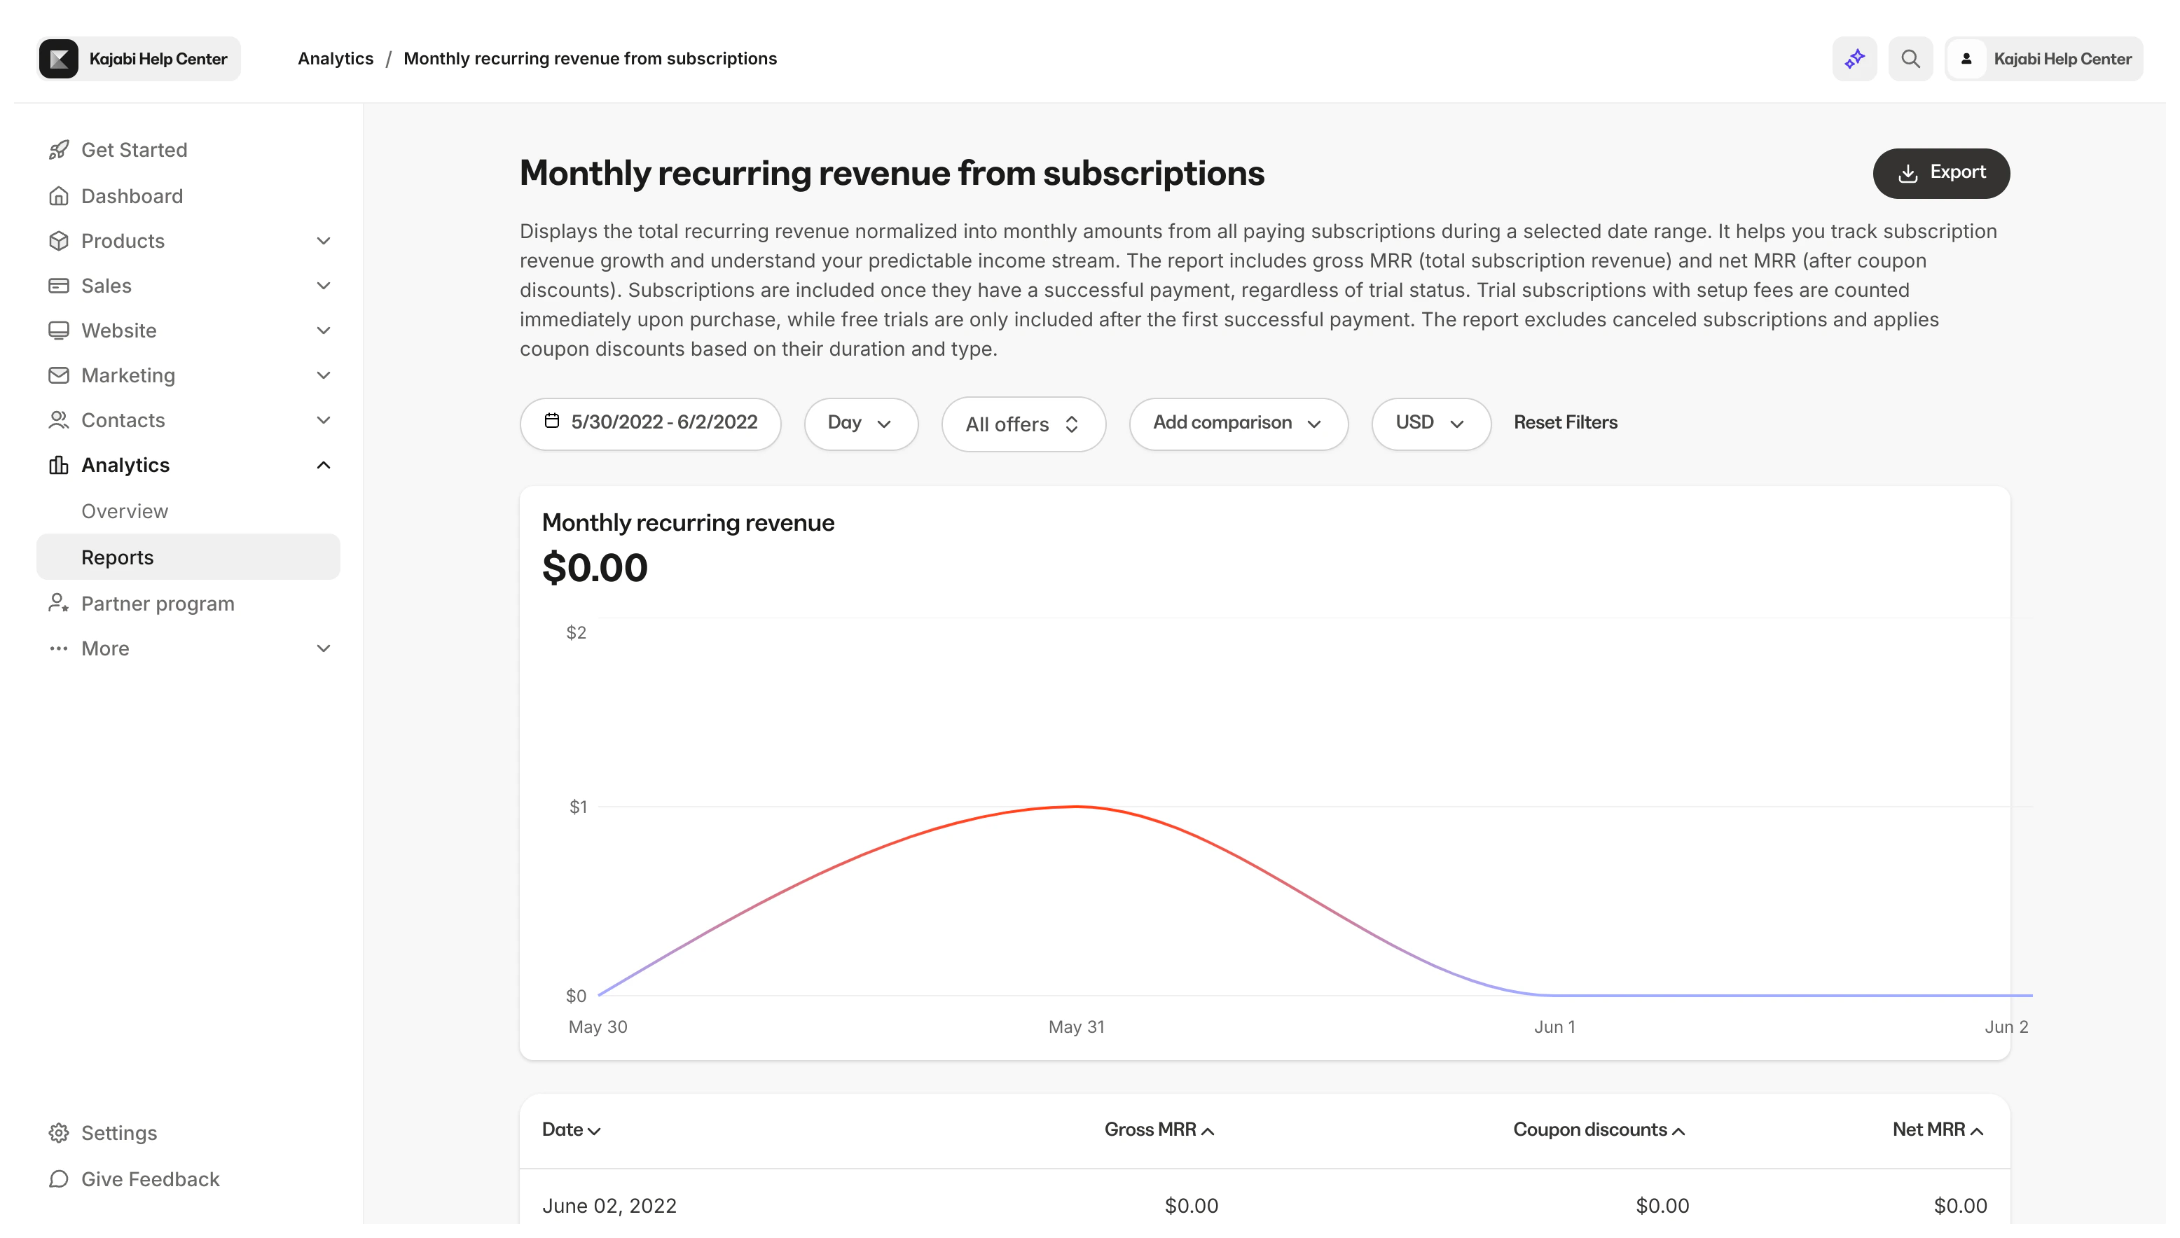
Task: Expand the Add comparison dropdown
Action: [1238, 424]
